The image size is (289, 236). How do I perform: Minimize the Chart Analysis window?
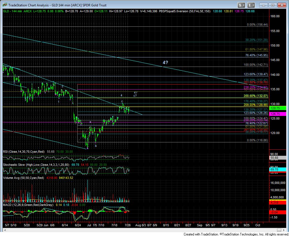point(263,5)
